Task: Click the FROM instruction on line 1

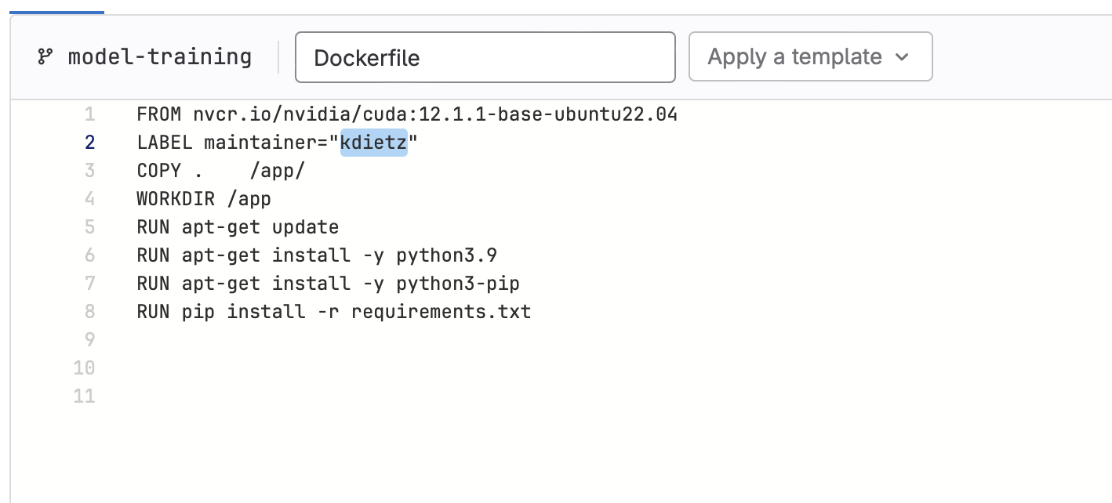Action: click(x=159, y=114)
